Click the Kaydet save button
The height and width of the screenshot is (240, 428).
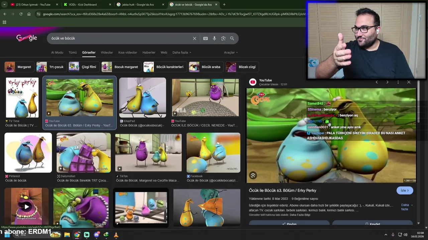(x=372, y=224)
